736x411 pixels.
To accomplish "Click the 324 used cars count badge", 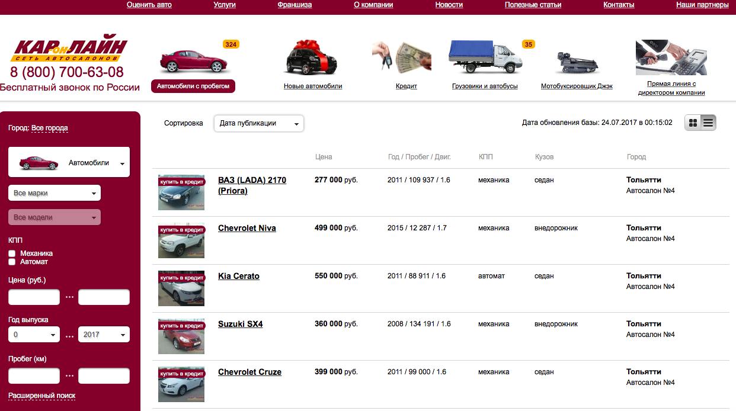I will [x=231, y=44].
